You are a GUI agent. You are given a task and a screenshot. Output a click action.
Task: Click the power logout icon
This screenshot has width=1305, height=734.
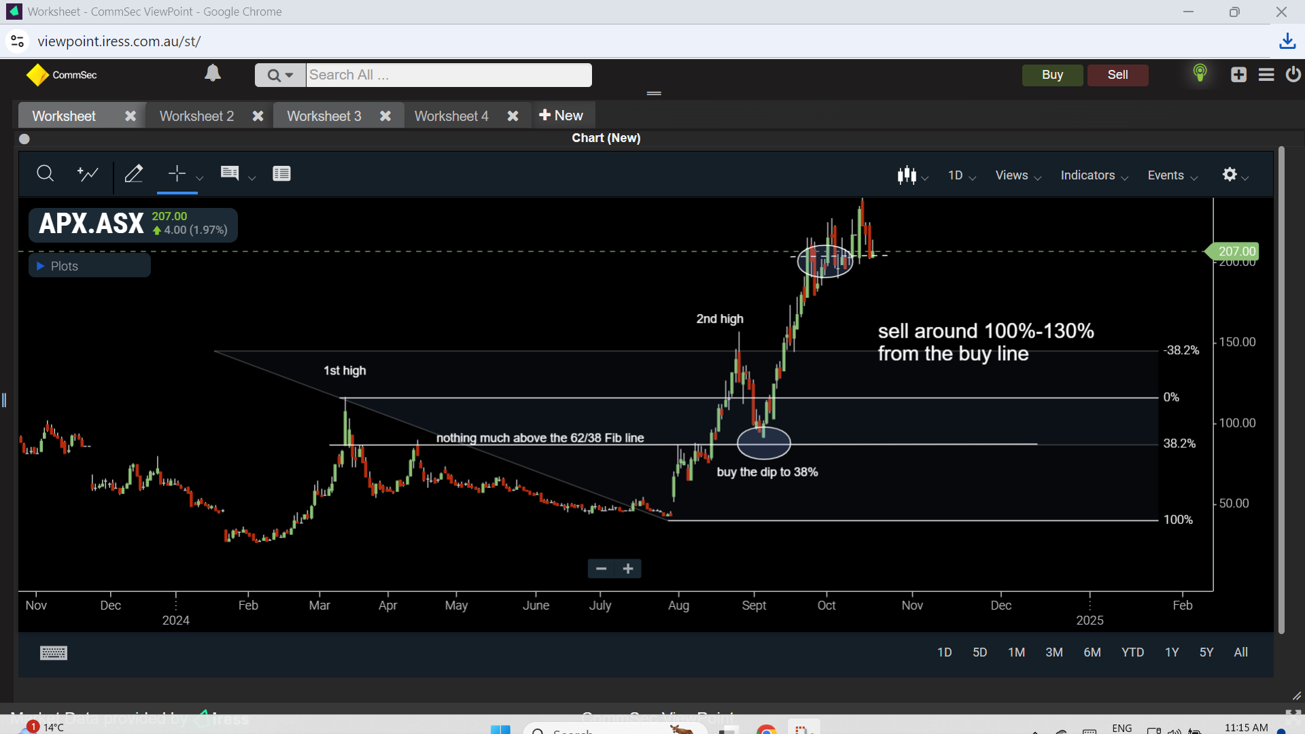(x=1293, y=74)
